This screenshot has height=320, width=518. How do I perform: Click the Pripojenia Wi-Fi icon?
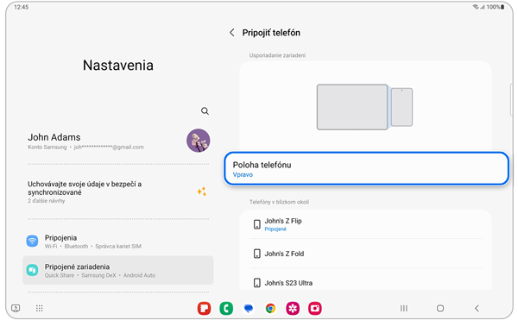[x=33, y=242]
